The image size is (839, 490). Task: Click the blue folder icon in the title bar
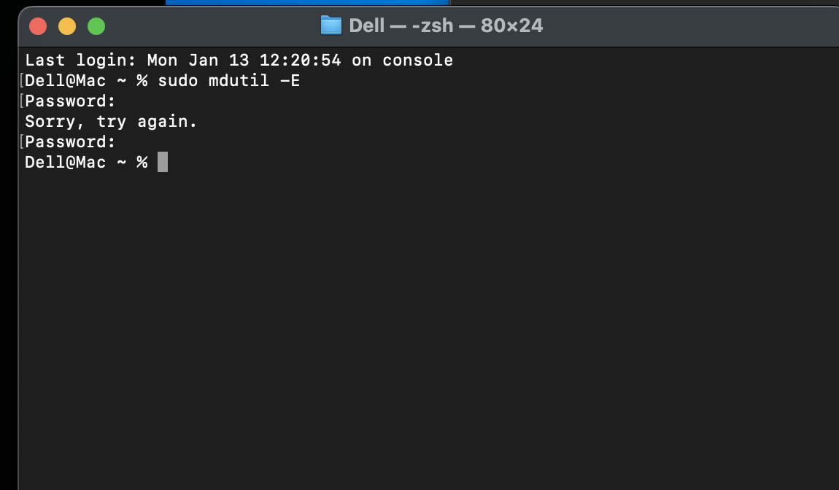(331, 26)
